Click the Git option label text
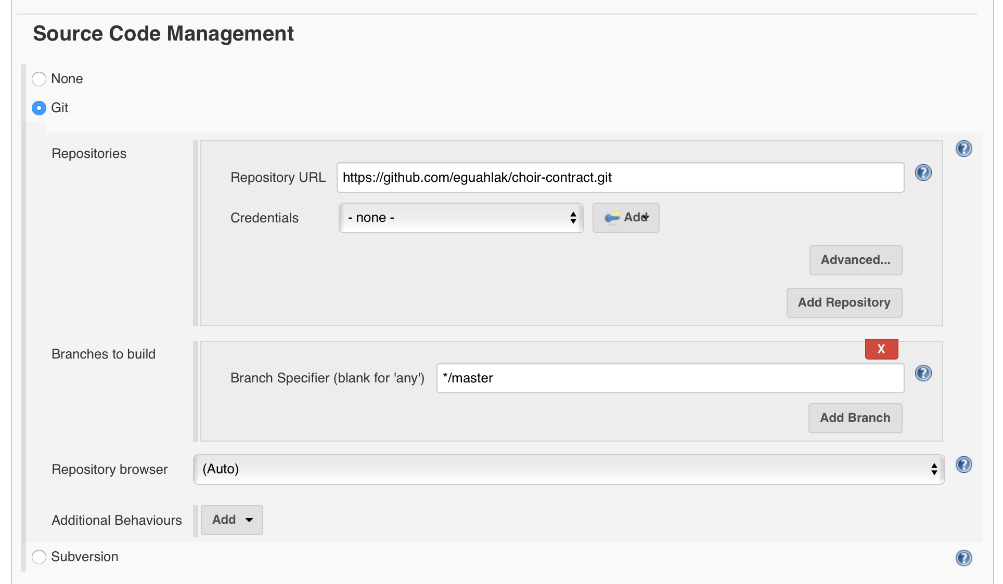The height and width of the screenshot is (584, 1003). point(60,108)
